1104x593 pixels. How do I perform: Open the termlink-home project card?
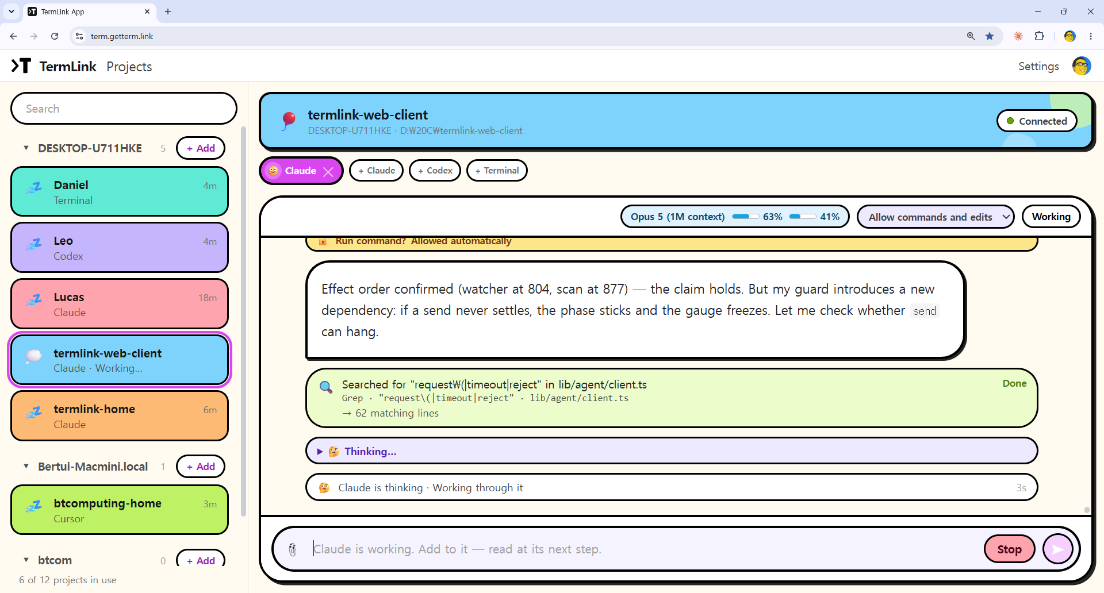click(120, 416)
